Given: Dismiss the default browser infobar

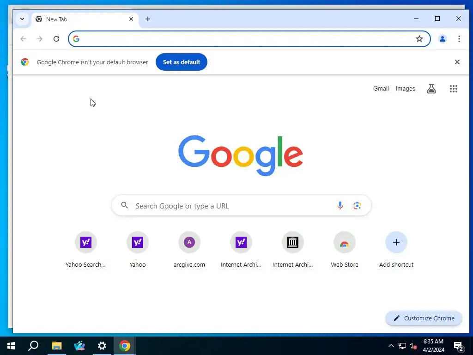Looking at the screenshot, I should (x=457, y=62).
